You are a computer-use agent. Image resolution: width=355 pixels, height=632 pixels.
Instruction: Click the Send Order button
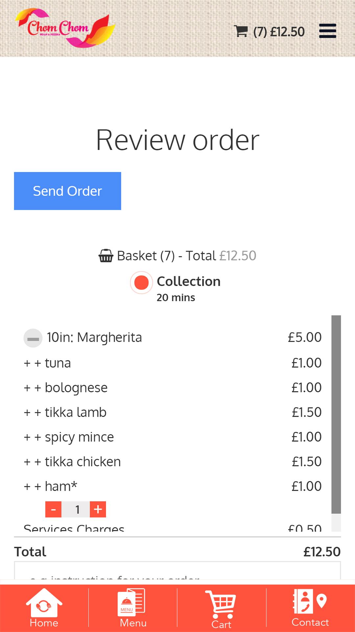point(67,191)
